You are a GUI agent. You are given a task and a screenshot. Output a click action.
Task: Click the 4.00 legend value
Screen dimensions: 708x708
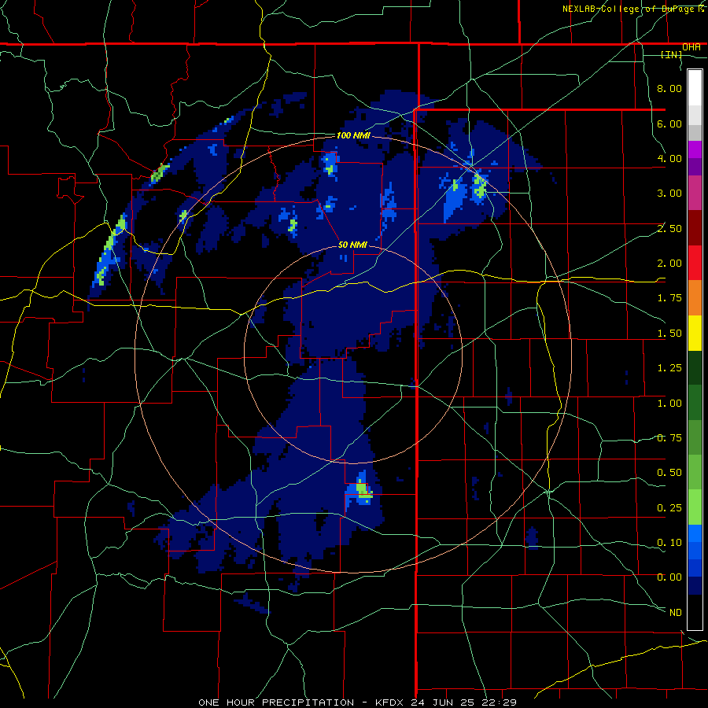pos(669,158)
